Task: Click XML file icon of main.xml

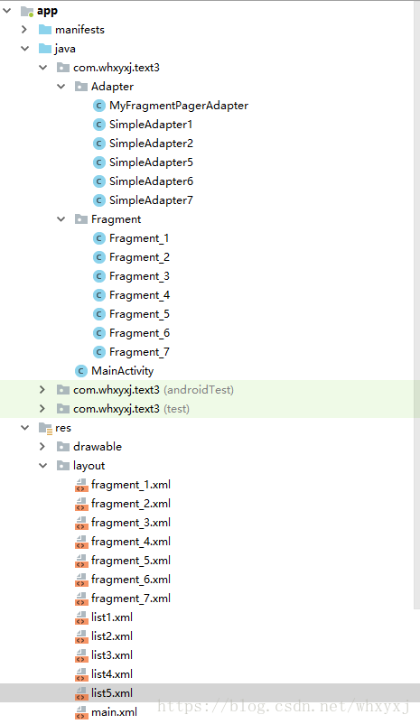Action: (81, 712)
